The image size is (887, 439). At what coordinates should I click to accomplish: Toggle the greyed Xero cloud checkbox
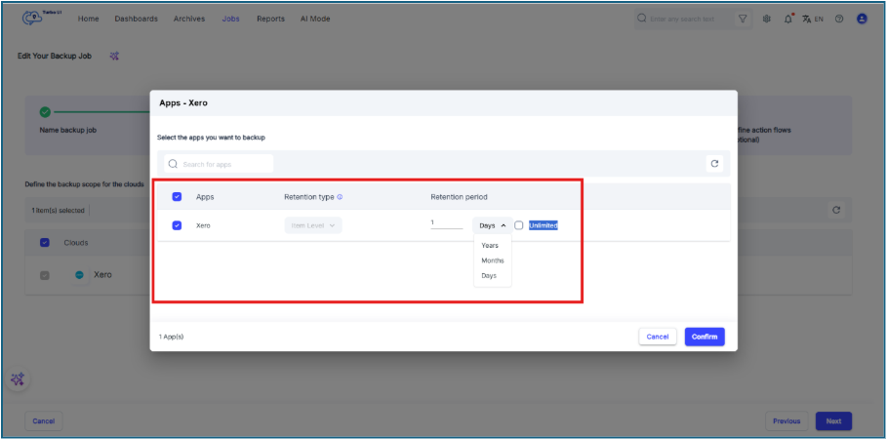[x=45, y=275]
